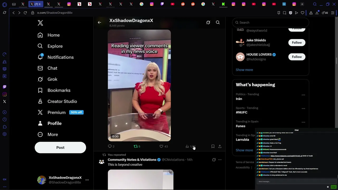This screenshot has height=190, width=338.
Task: Open Premium 50% off offer
Action: [60, 112]
